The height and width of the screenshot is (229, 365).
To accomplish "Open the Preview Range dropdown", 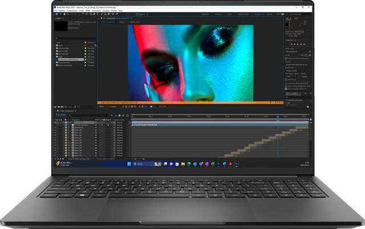I will pyautogui.click(x=298, y=64).
